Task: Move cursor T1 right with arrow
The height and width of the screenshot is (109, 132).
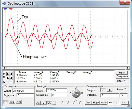Action: pos(11,74)
